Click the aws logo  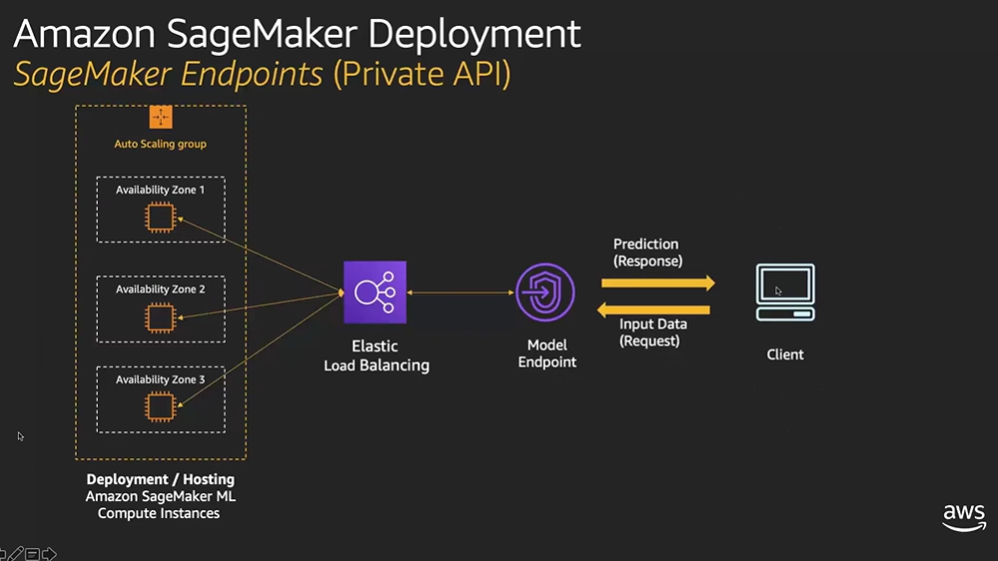[964, 518]
